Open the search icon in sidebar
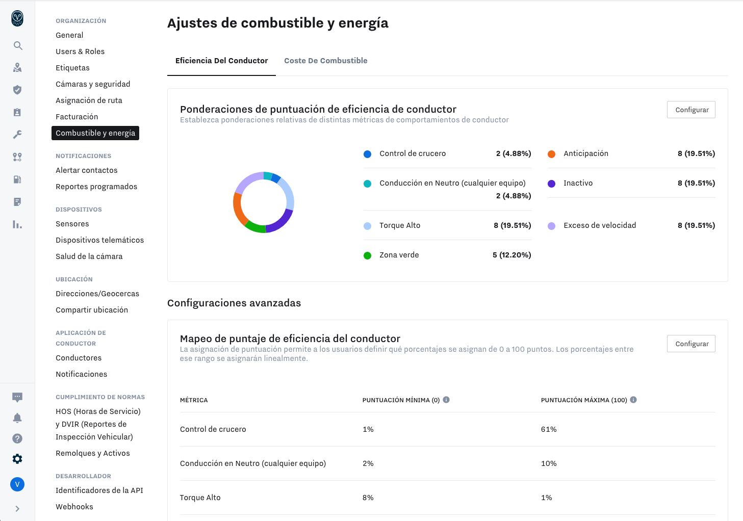 click(18, 46)
